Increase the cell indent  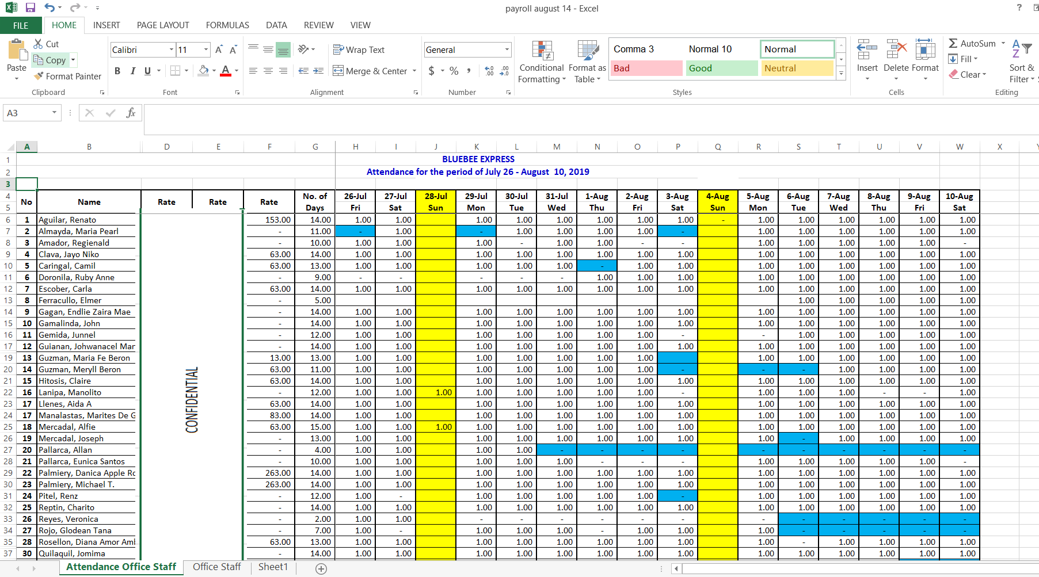(x=319, y=71)
